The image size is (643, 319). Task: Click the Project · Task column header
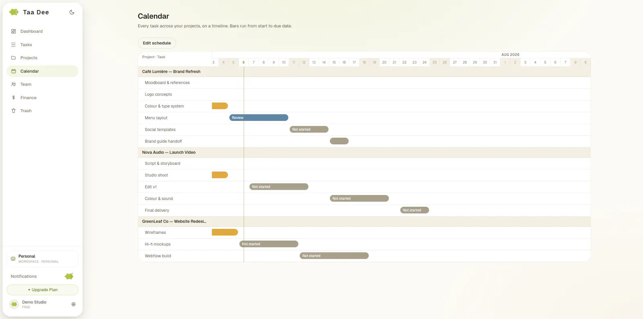[154, 57]
